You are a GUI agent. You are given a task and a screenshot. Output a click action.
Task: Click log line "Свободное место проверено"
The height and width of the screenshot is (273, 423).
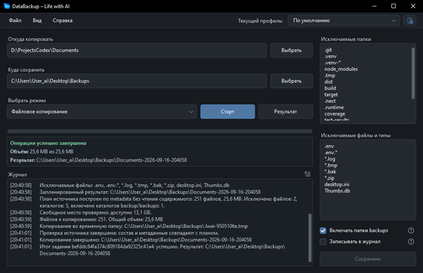tap(95, 213)
